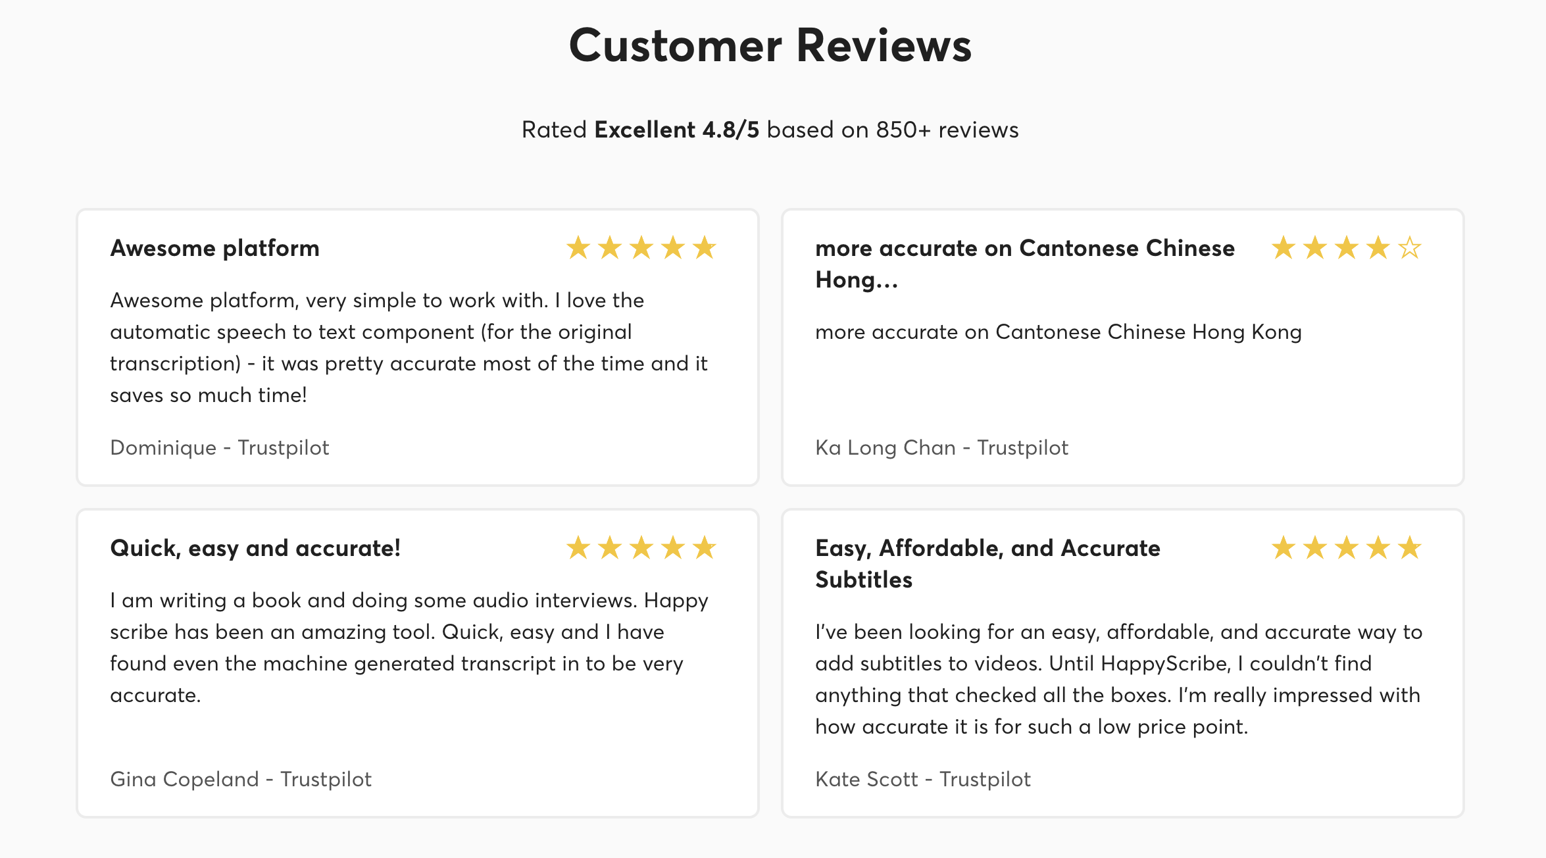Click the "Excellent 4.8/5" rating text

tap(676, 130)
